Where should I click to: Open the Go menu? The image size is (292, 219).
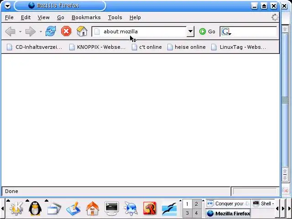[61, 17]
